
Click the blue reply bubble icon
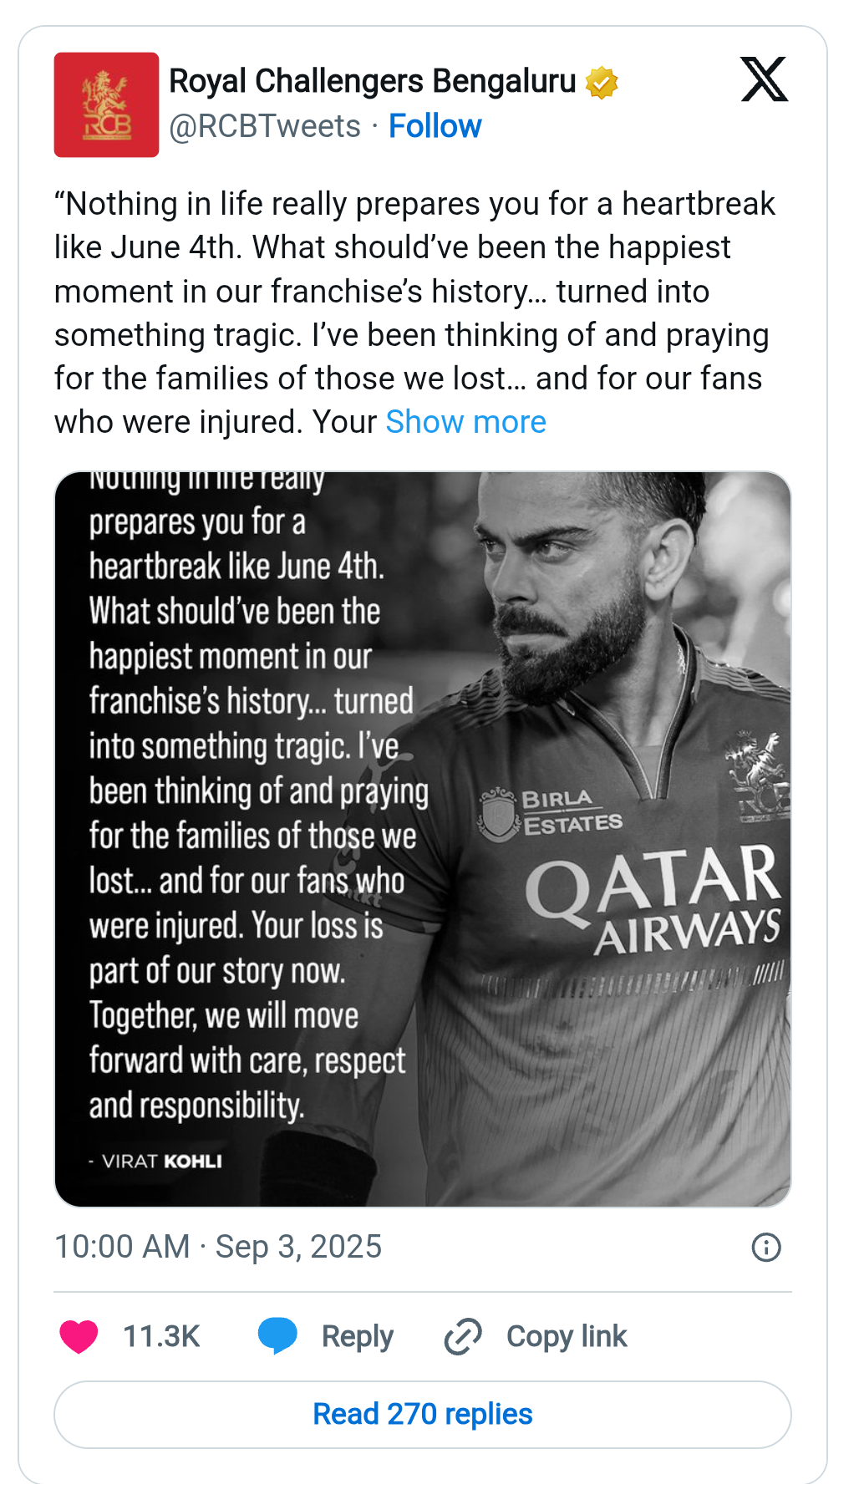pyautogui.click(x=277, y=1335)
